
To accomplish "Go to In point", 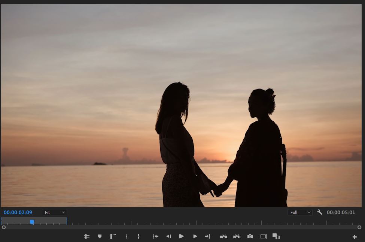I will tap(155, 236).
